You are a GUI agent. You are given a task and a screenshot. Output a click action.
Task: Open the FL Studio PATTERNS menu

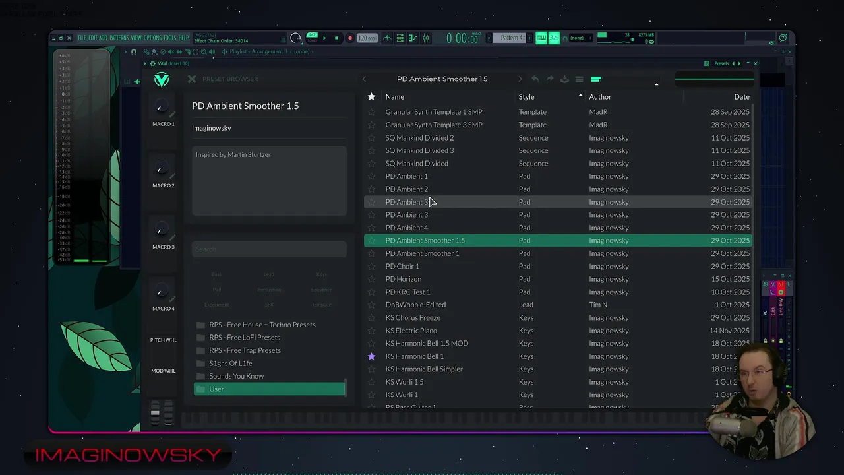119,38
